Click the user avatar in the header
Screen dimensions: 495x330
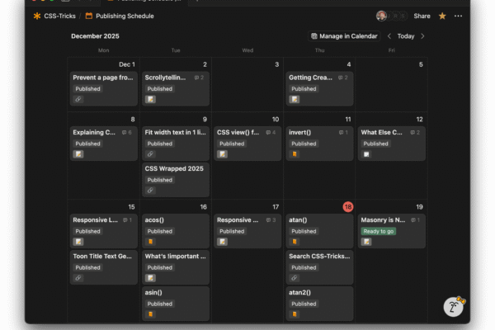[x=381, y=16]
